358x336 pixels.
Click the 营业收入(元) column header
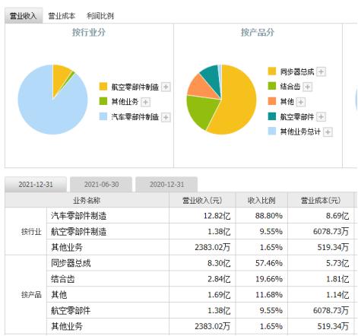point(202,201)
